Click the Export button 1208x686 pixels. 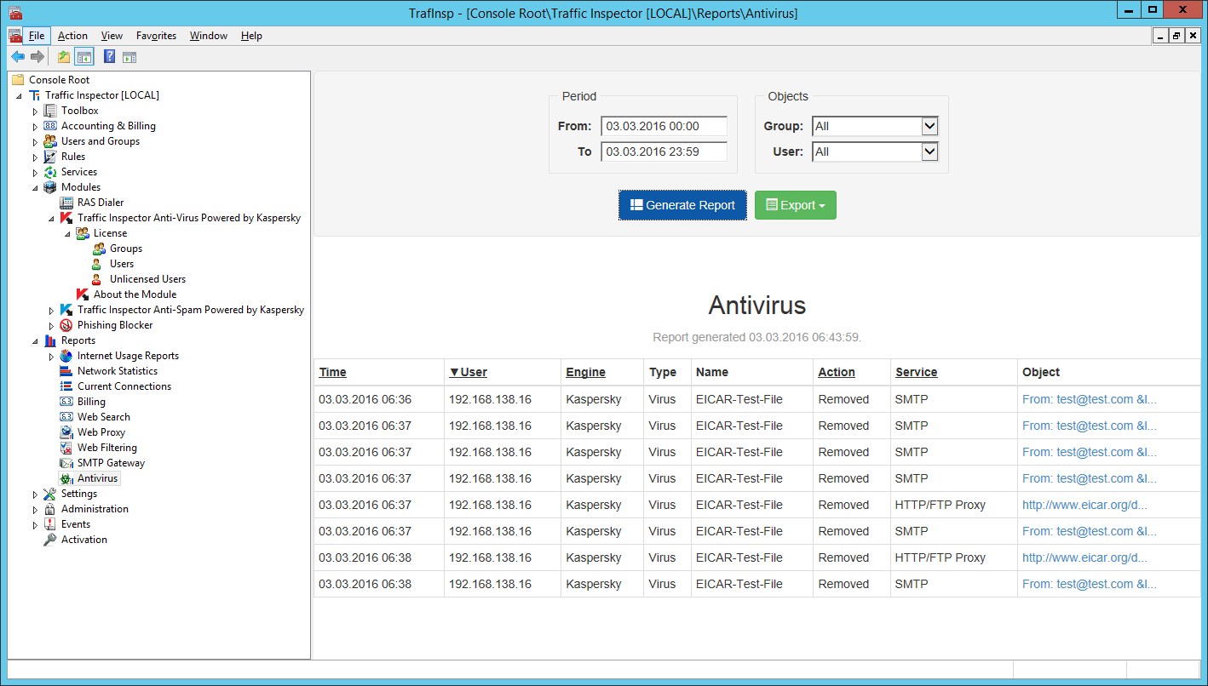click(795, 205)
